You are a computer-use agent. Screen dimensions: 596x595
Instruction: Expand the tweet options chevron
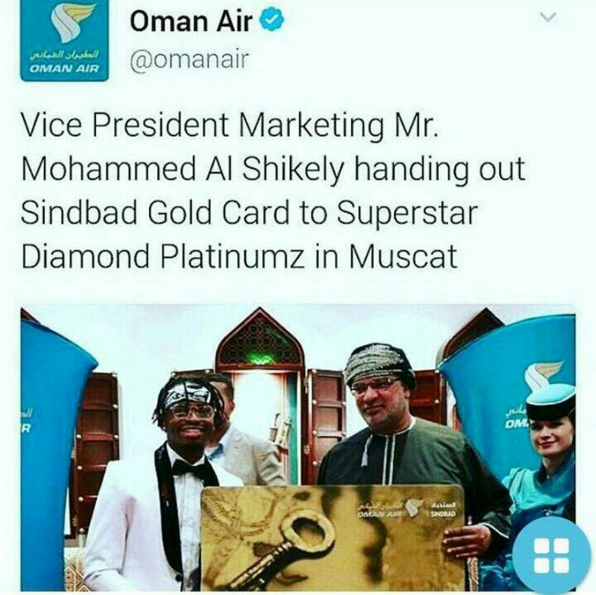(x=548, y=17)
